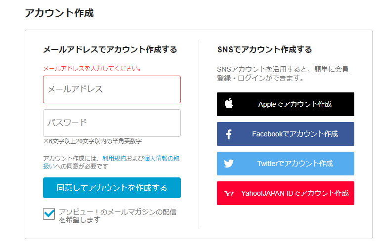Click the メールアドレスでアカウント作成する heading
The image size is (381, 252).
pyautogui.click(x=110, y=49)
